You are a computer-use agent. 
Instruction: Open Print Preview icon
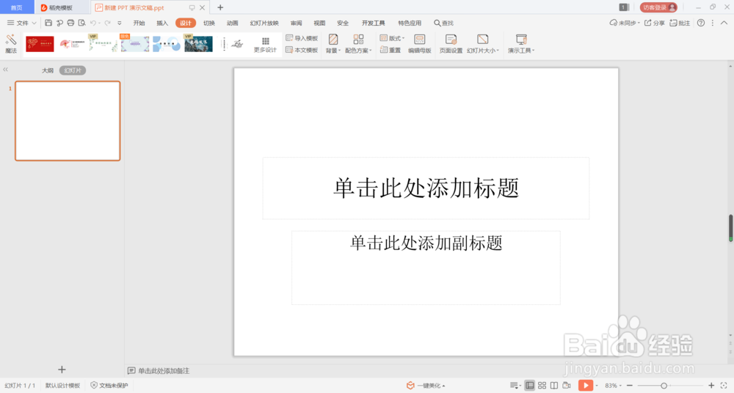pos(82,23)
